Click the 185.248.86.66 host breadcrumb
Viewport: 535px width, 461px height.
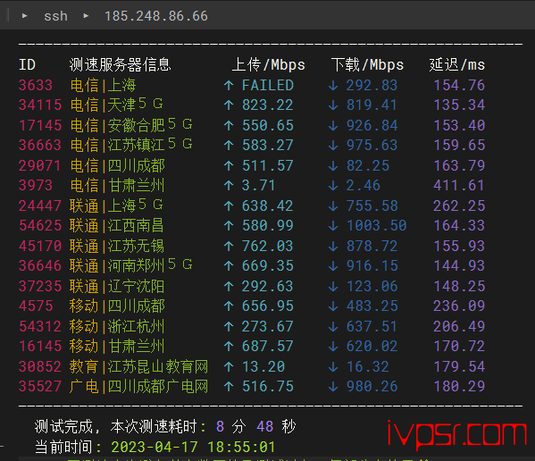pyautogui.click(x=156, y=16)
